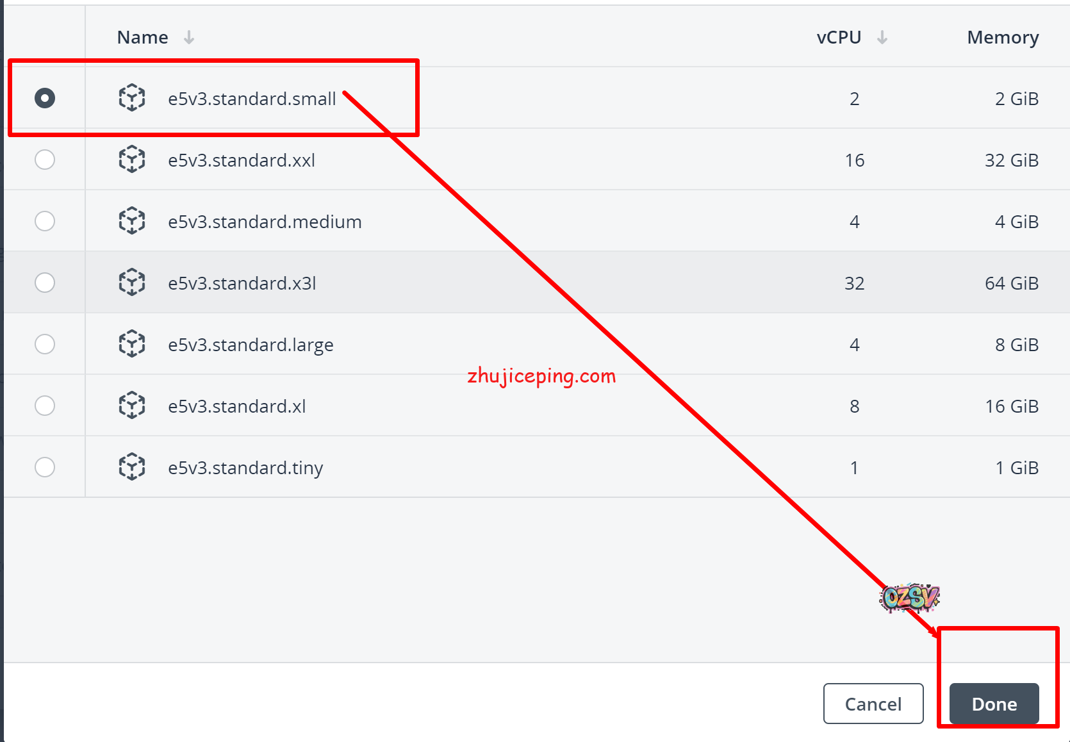1070x742 pixels.
Task: Click the cube icon beside e5v3.standard.large
Action: coord(132,344)
